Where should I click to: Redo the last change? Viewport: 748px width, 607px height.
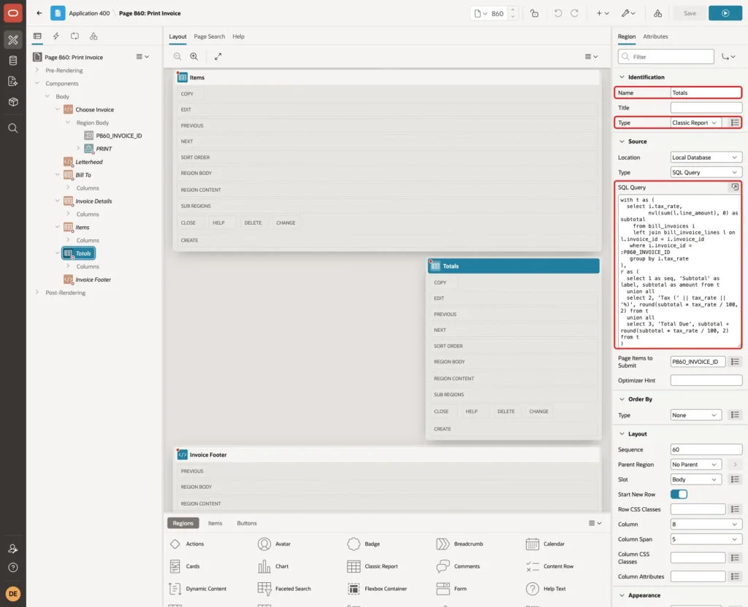(574, 13)
